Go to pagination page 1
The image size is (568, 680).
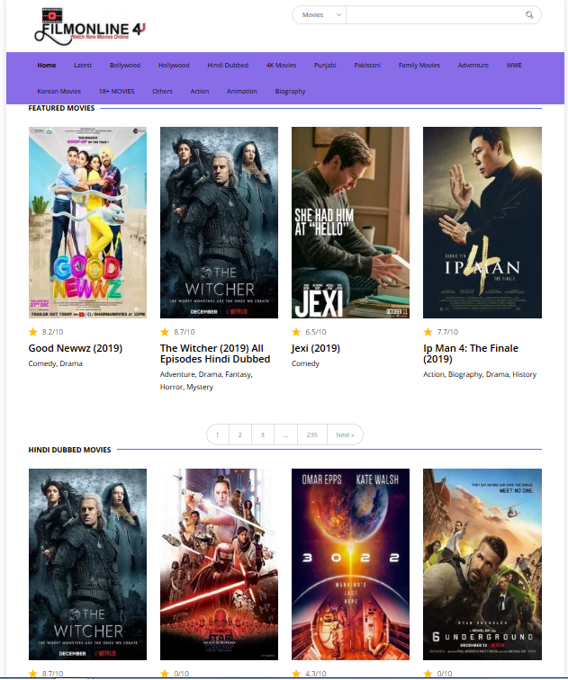(x=218, y=434)
